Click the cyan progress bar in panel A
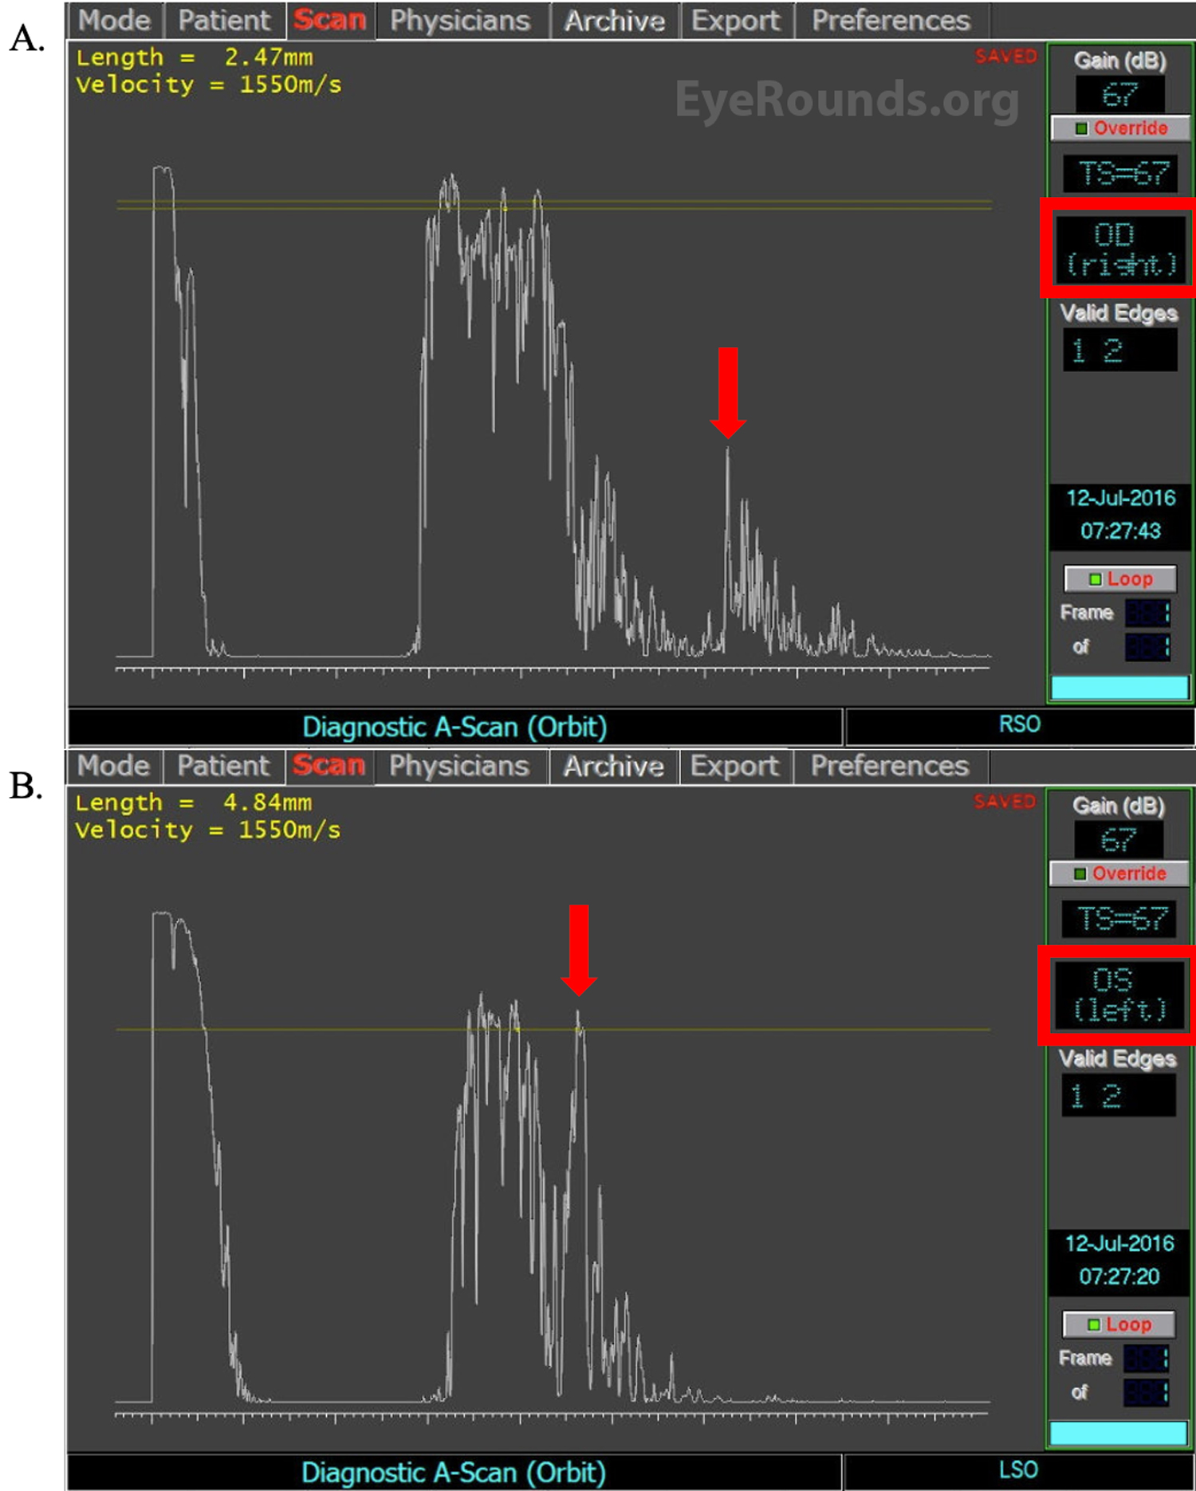Image resolution: width=1196 pixels, height=1491 pixels. [x=1119, y=687]
